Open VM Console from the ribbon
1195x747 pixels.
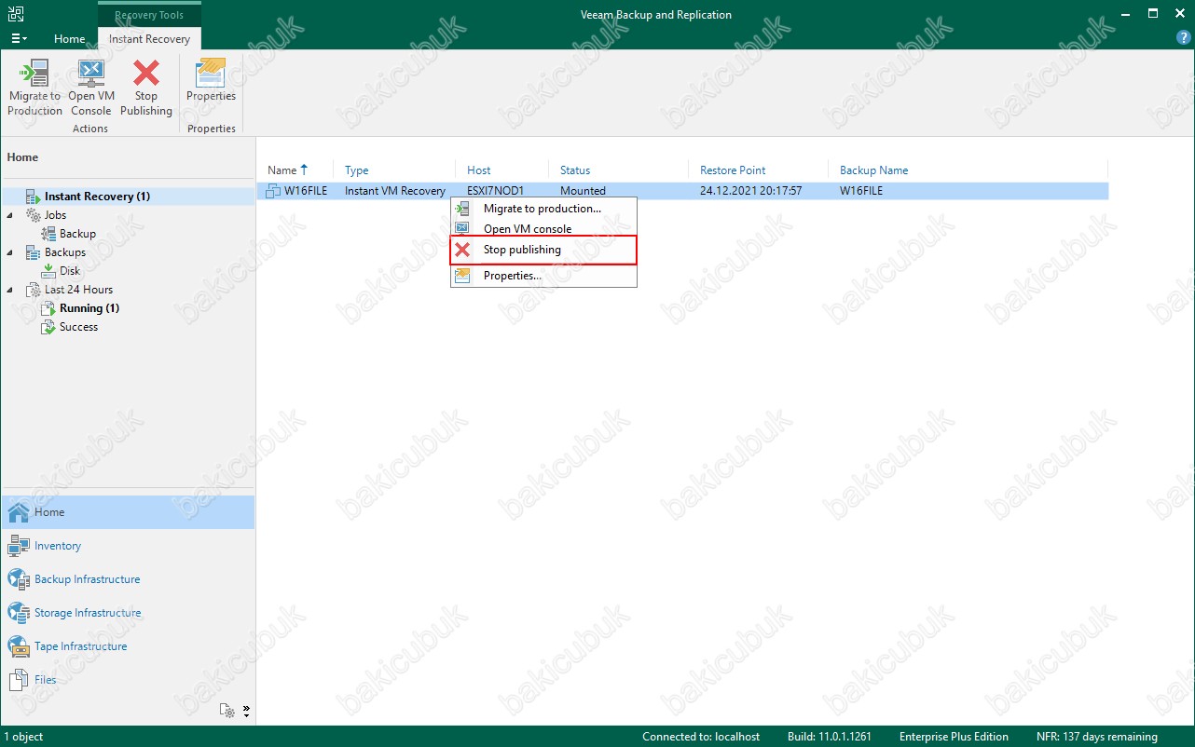pyautogui.click(x=90, y=88)
